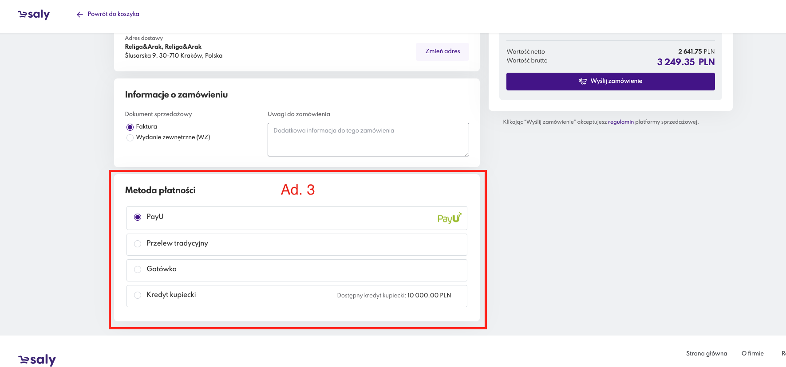Image resolution: width=786 pixels, height=367 pixels.
Task: Select Wydanie zewnętrzne (WZ) document option
Action: point(130,138)
